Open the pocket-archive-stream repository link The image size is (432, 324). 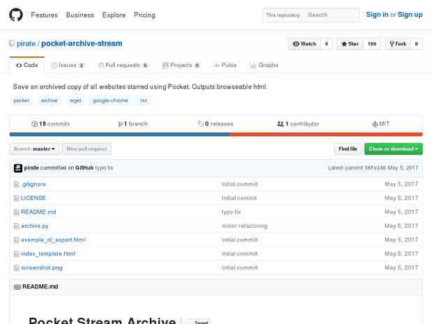[x=82, y=43]
